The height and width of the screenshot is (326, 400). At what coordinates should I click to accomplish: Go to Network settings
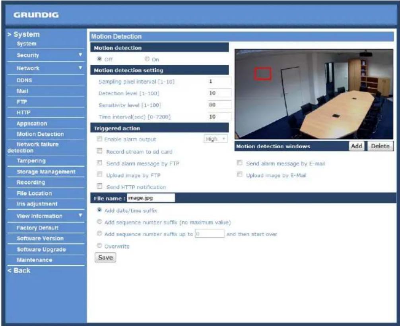coord(28,68)
